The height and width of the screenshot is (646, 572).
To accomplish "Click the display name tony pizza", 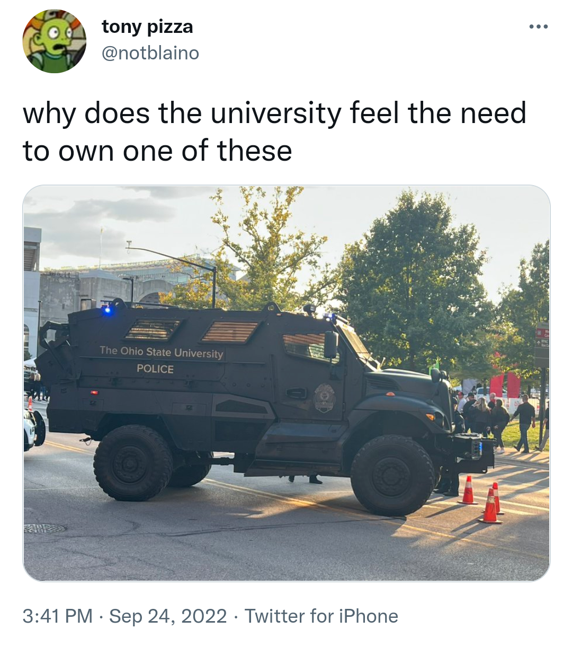I will [147, 27].
